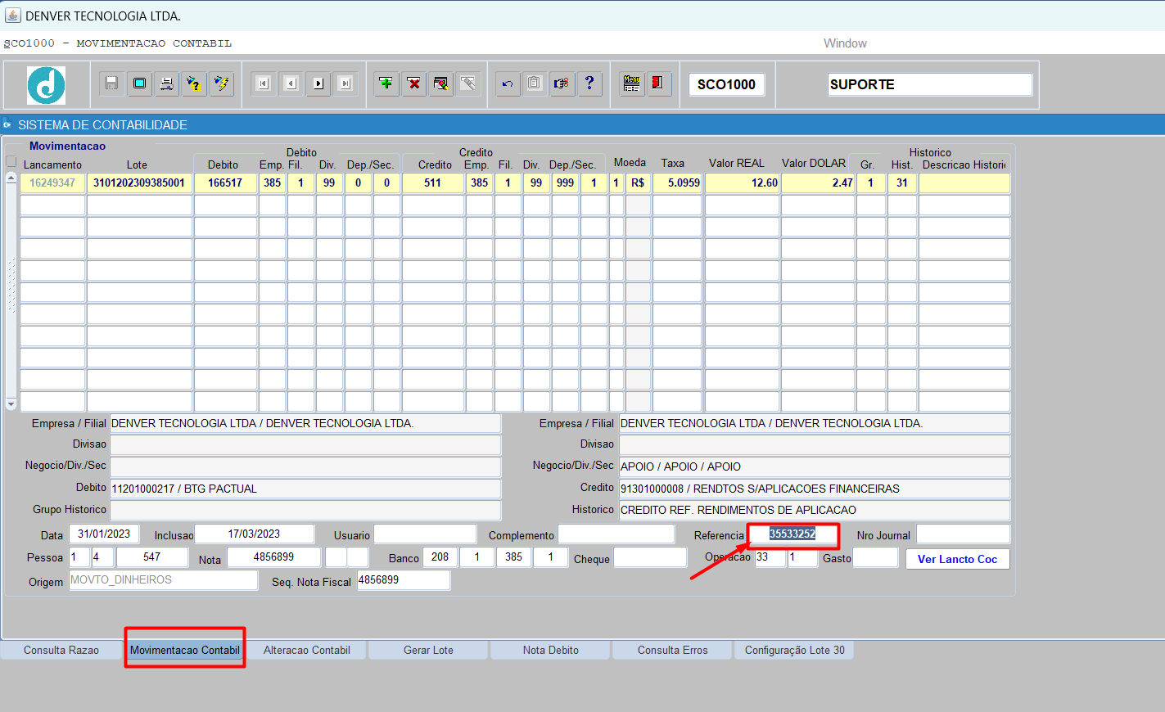Click the down arrow of the Movimentacao scrollbar

[x=11, y=404]
